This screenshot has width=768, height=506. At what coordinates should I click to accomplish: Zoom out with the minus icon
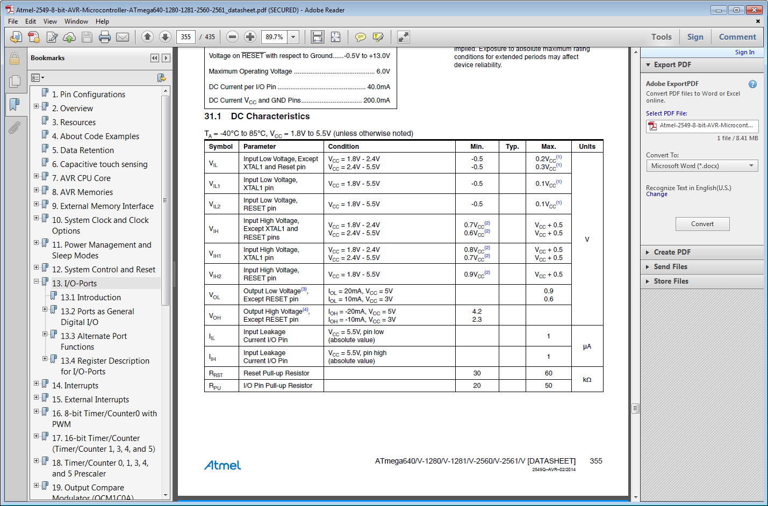[x=232, y=37]
